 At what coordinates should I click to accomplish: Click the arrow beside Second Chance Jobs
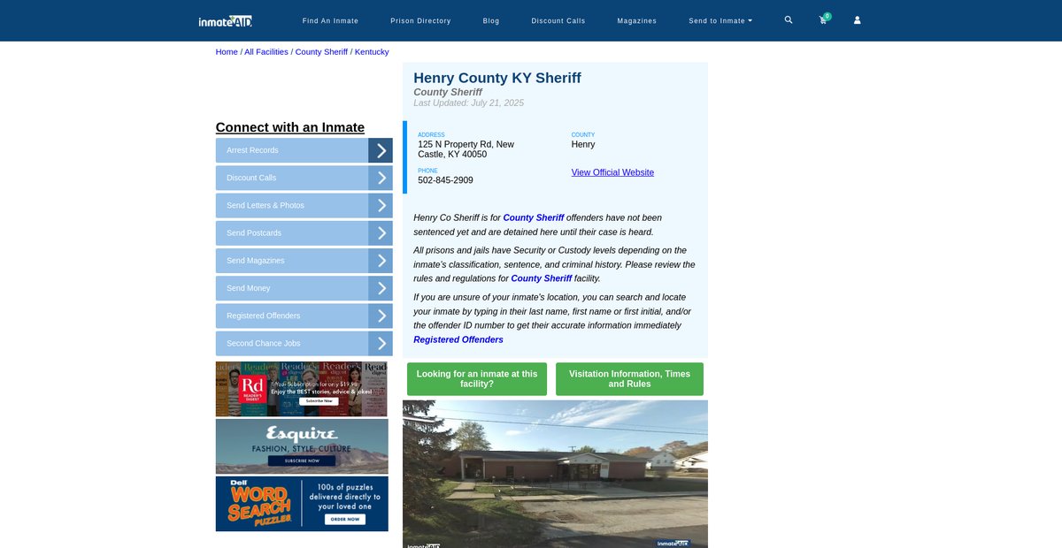(381, 344)
